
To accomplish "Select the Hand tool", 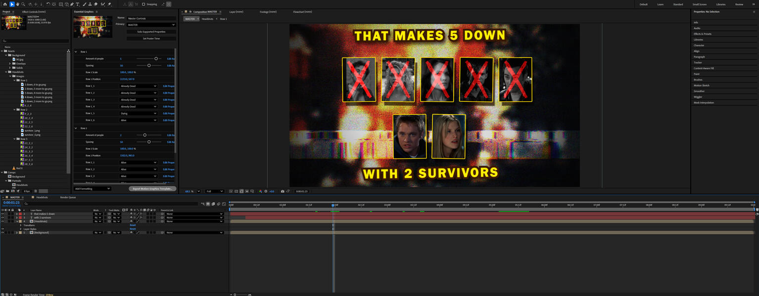I will coord(18,4).
